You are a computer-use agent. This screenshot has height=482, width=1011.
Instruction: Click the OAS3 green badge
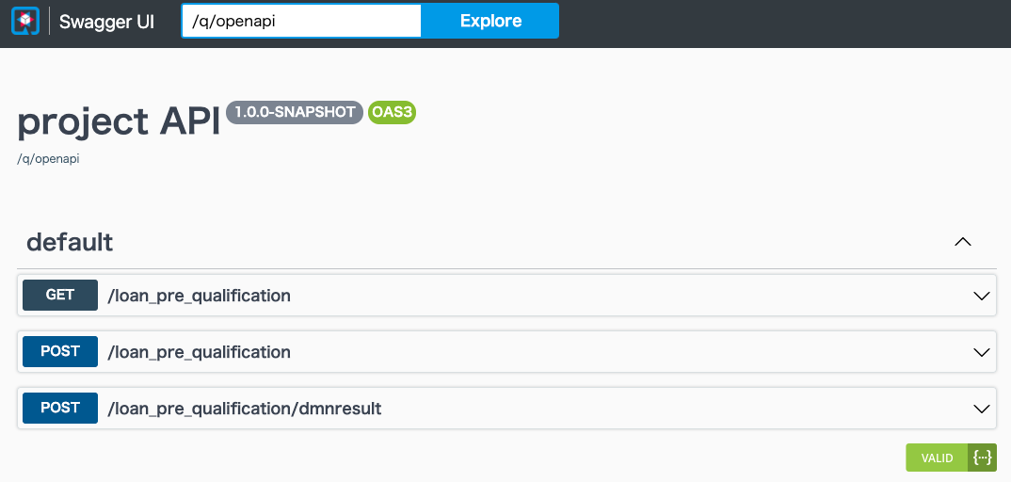click(x=392, y=112)
